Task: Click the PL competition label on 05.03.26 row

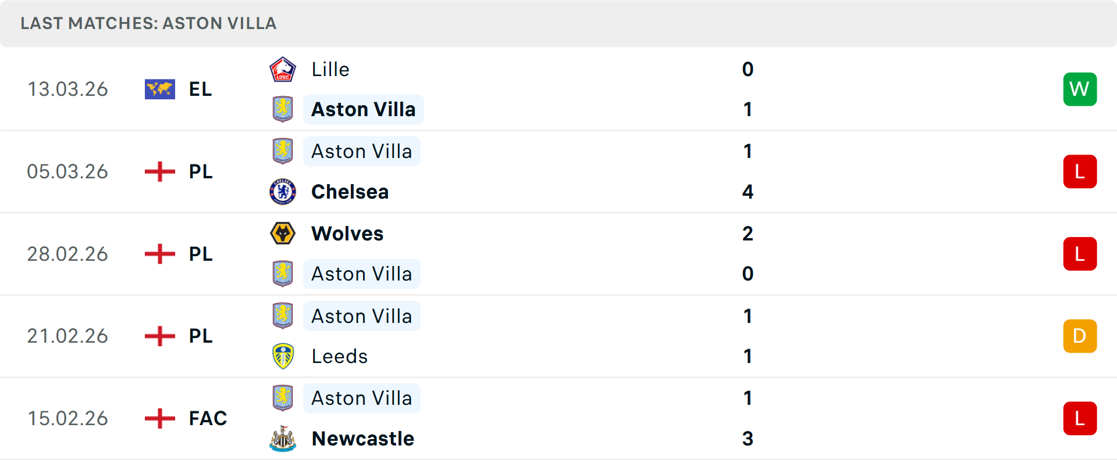Action: 200,171
